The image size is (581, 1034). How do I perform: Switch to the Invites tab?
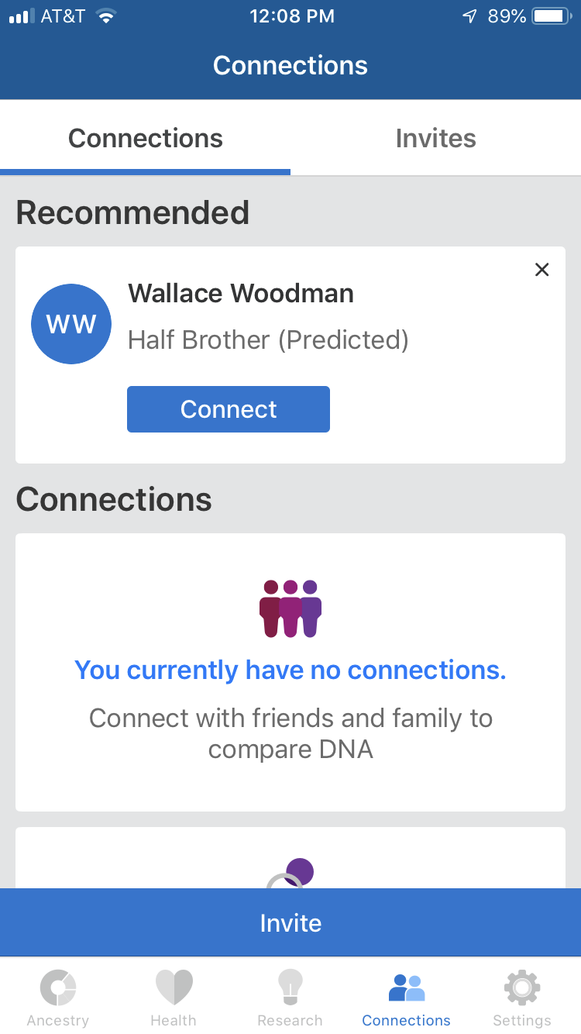tap(435, 139)
